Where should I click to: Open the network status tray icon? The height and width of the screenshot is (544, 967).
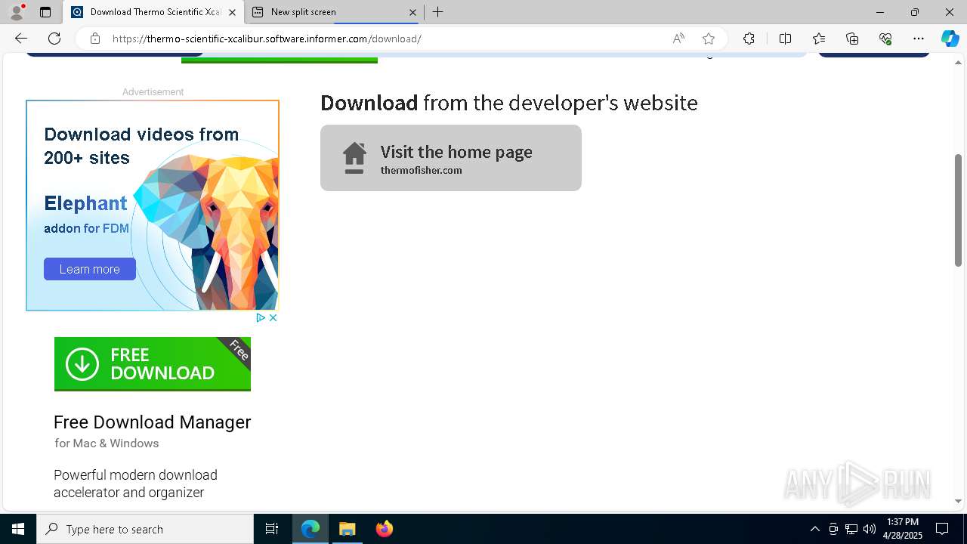(x=851, y=529)
